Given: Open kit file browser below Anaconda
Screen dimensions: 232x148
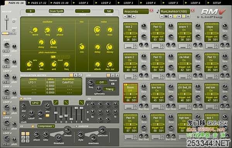Looking at the screenshot, I should pyautogui.click(x=129, y=16).
